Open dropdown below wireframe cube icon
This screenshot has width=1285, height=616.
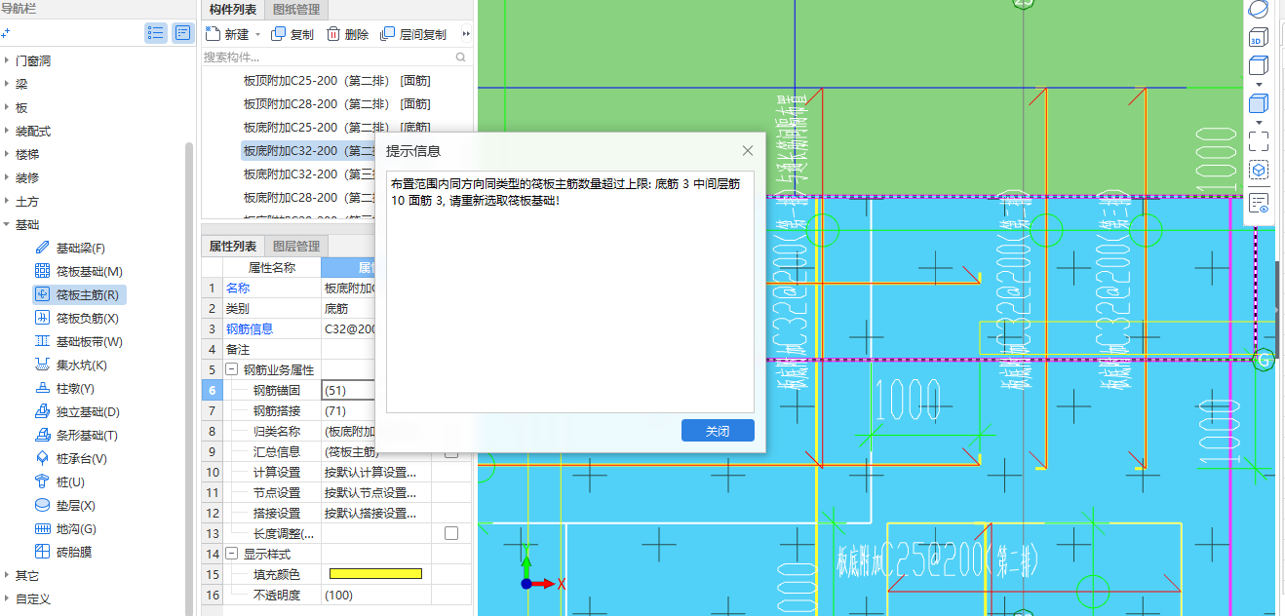pyautogui.click(x=1259, y=84)
